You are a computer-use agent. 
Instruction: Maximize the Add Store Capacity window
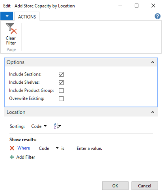pos(136,6)
